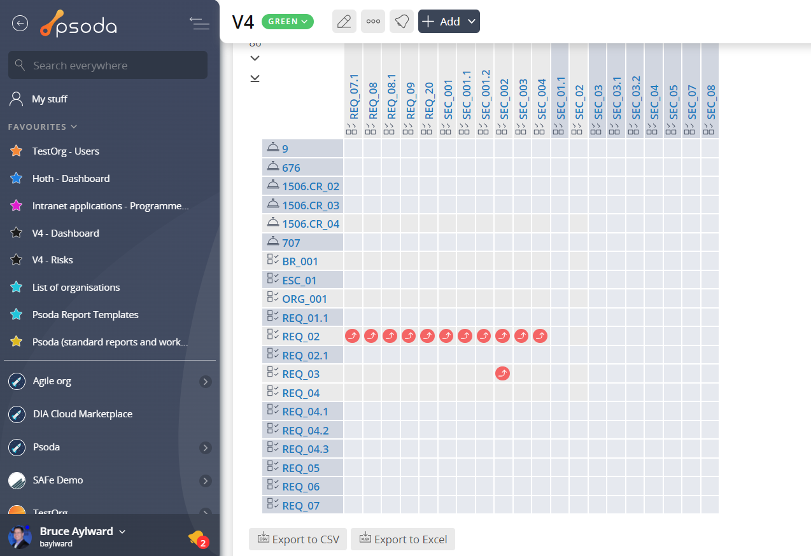Screen dimensions: 811x556
Task: Open V4 - Dashboard favourite
Action: pos(66,233)
